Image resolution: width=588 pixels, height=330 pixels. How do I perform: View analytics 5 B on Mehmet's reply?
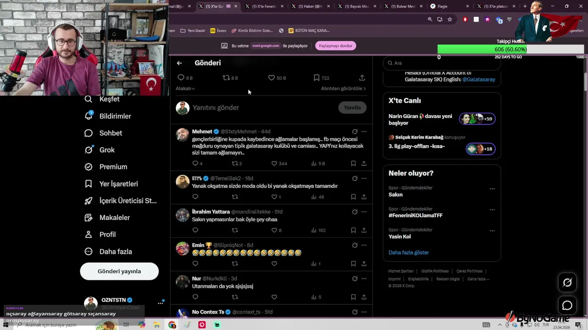318,164
